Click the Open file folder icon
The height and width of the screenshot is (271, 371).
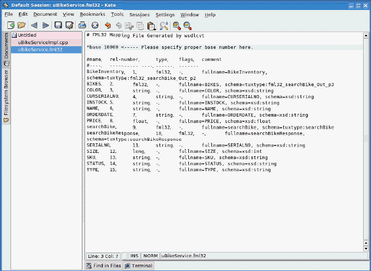point(22,25)
